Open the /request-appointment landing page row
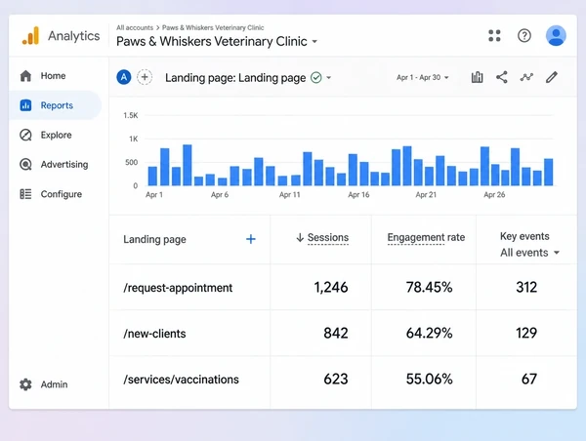 pos(343,287)
